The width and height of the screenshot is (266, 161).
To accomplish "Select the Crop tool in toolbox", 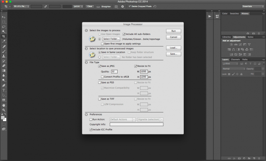I will [x=4, y=36].
